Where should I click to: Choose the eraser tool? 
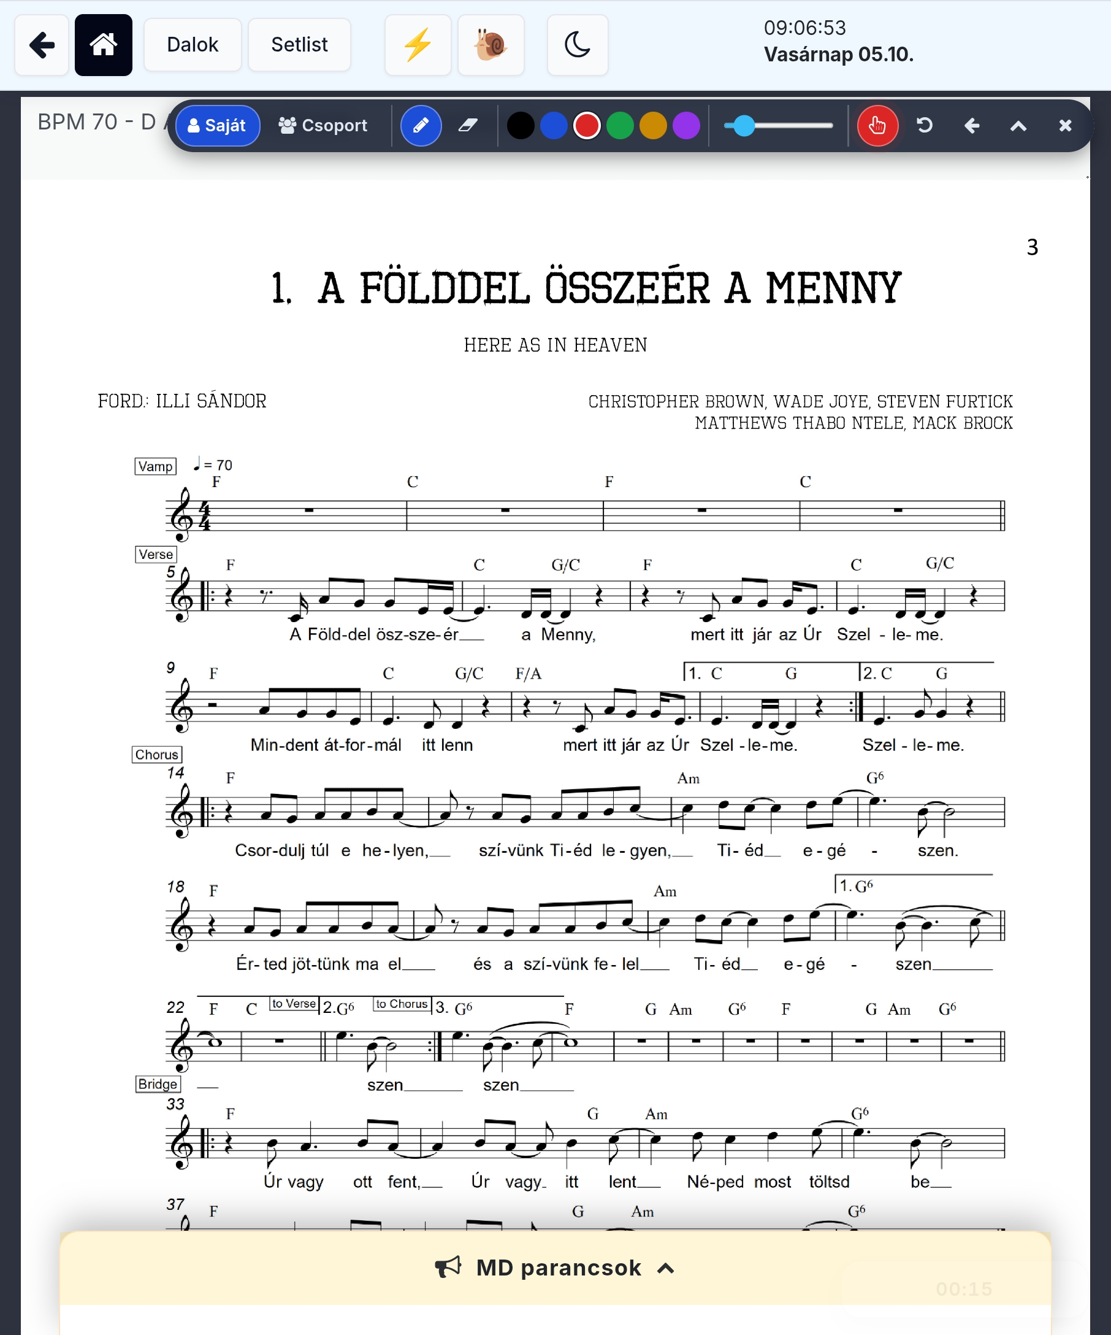pyautogui.click(x=468, y=126)
